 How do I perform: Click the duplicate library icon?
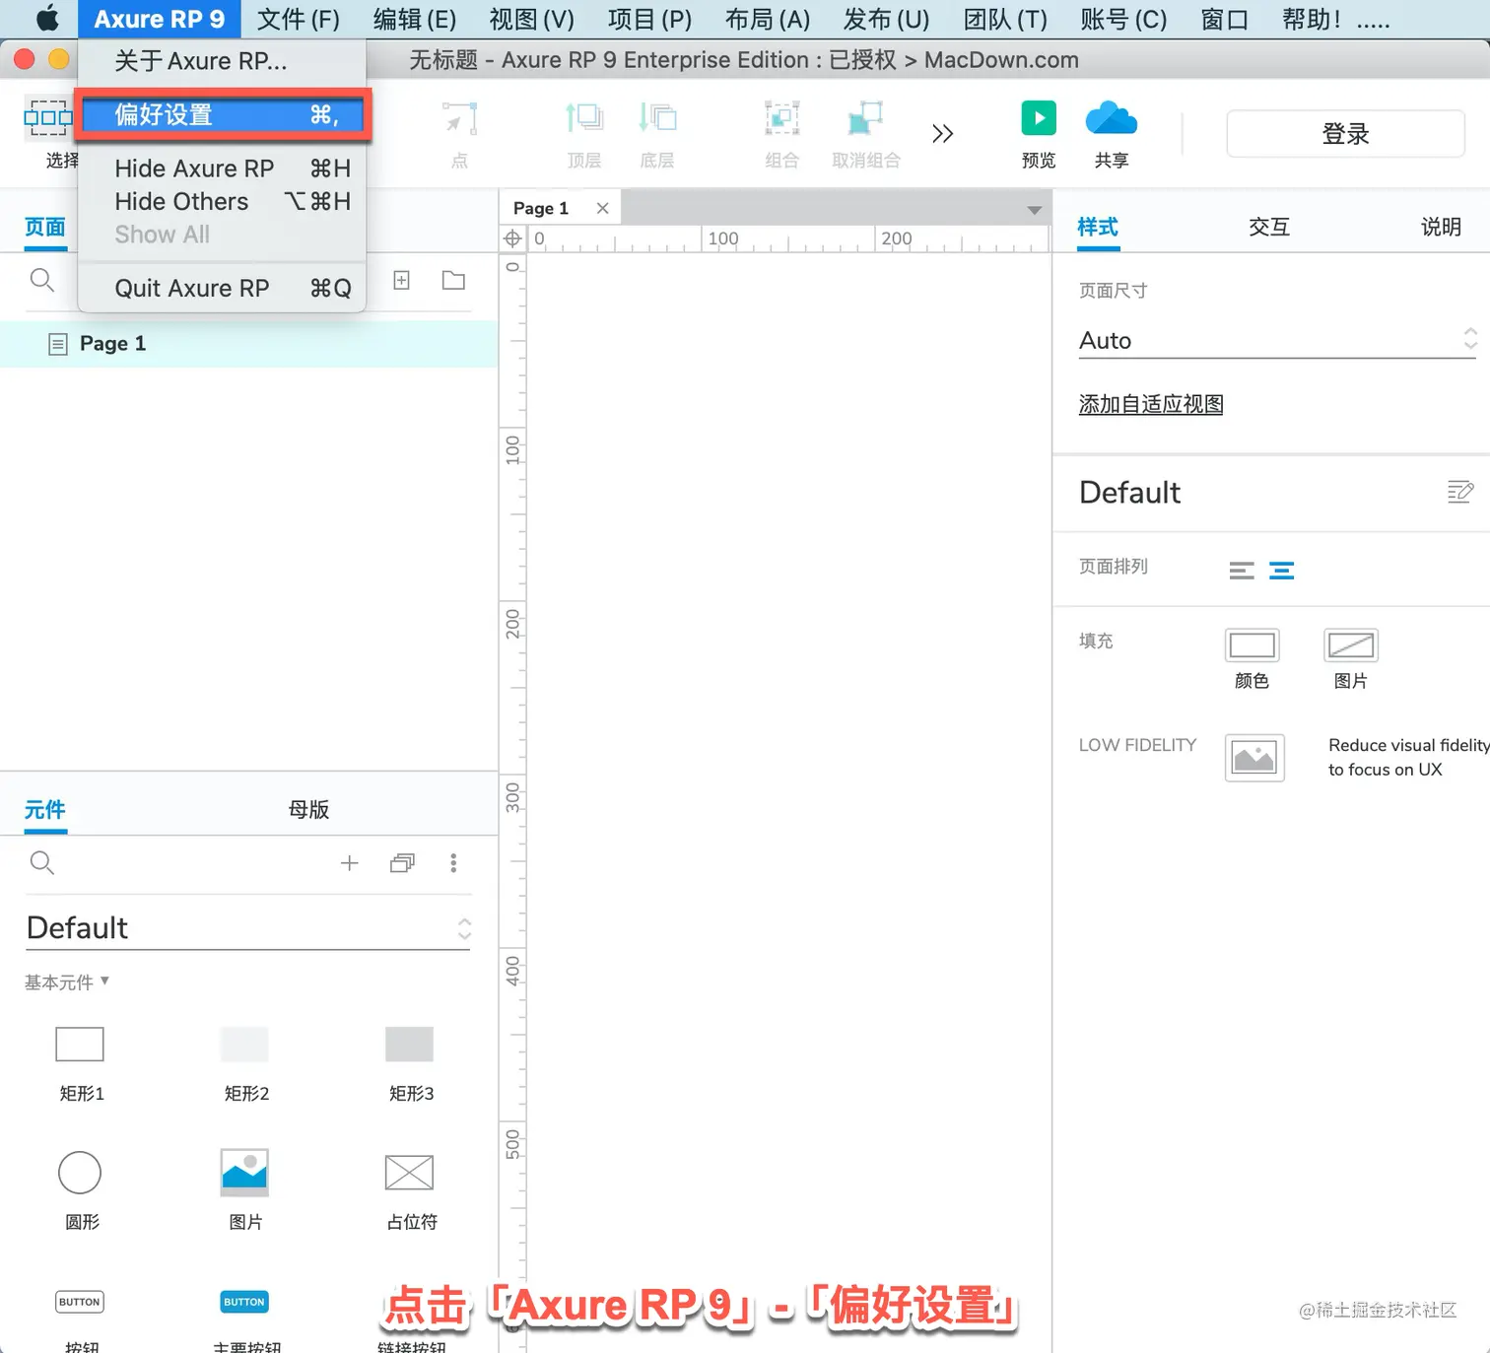click(402, 863)
